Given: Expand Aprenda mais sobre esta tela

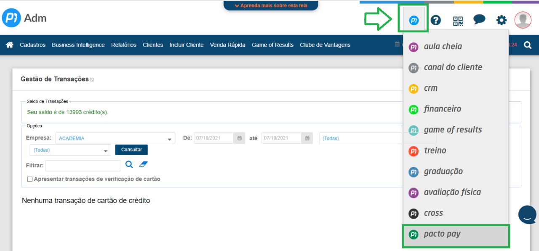Looking at the screenshot, I should pos(271,5).
